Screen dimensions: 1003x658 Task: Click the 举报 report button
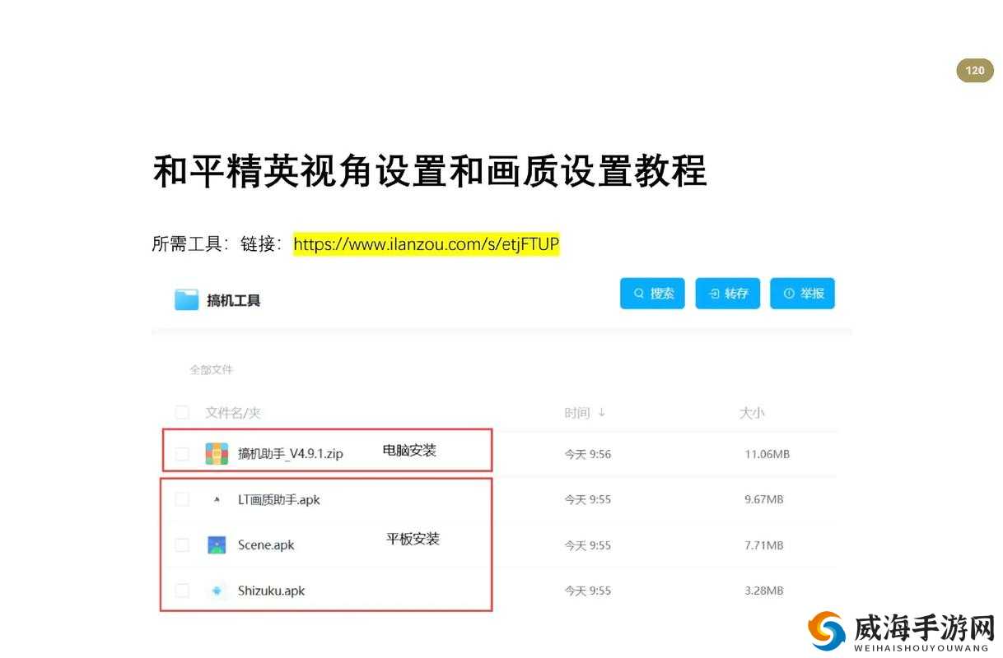pyautogui.click(x=803, y=294)
